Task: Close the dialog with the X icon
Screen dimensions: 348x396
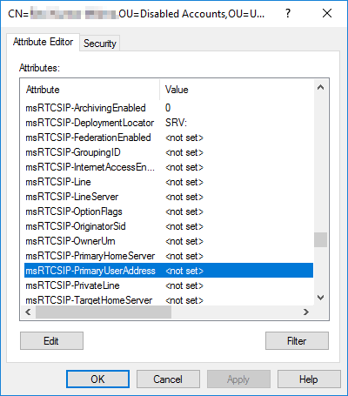Action: 327,13
